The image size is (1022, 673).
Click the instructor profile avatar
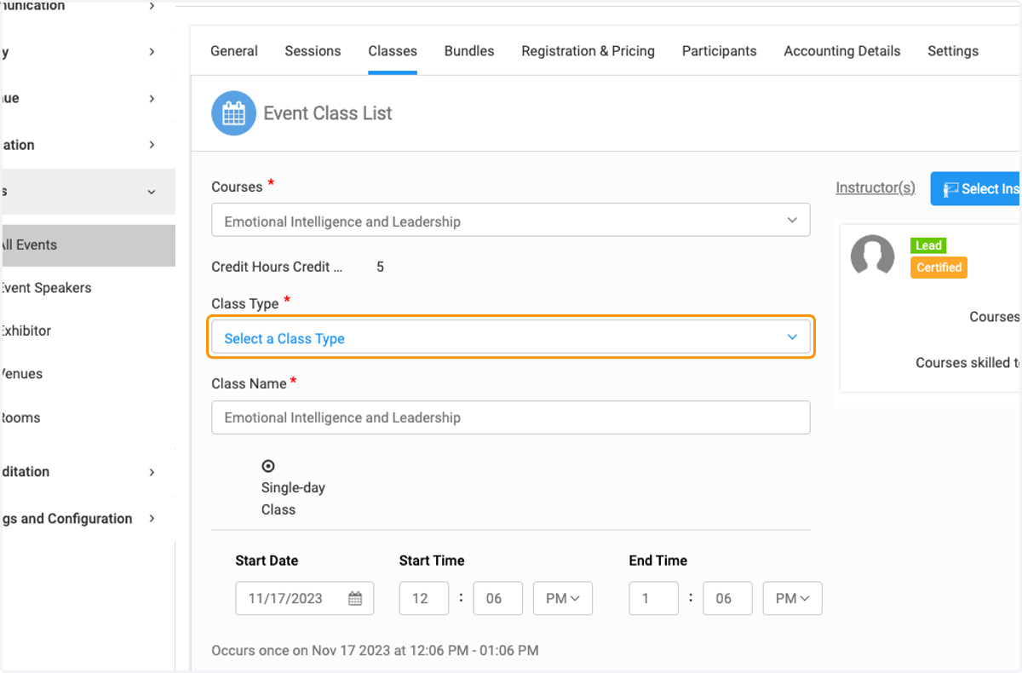pos(872,255)
